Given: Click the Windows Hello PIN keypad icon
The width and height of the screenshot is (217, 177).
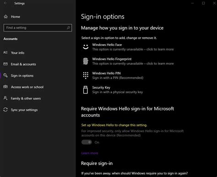Looking at the screenshot, I should 86,75.
